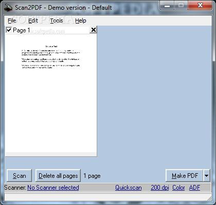Expand the Make PDF dropdown arrow
216x205 pixels.
(207, 176)
